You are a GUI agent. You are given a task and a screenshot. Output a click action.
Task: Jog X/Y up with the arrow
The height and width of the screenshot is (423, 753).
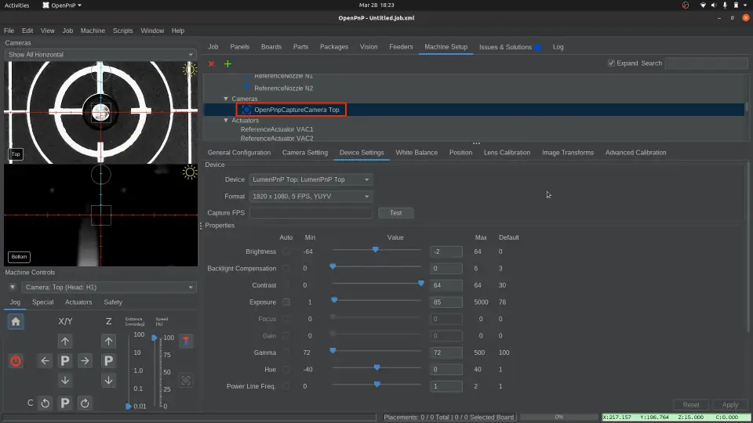pyautogui.click(x=65, y=341)
